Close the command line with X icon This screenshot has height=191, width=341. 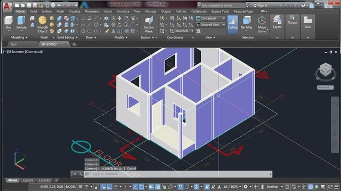[75, 174]
